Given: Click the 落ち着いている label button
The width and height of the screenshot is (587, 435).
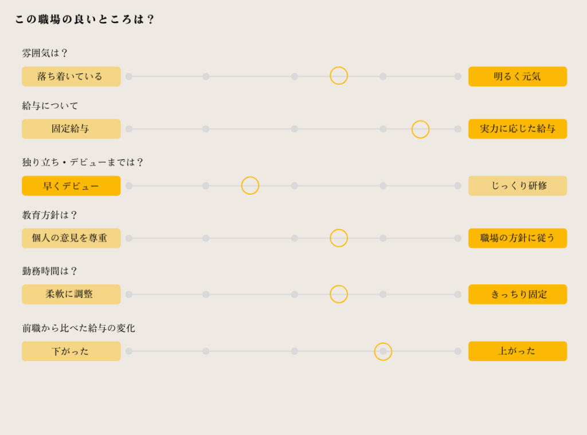Looking at the screenshot, I should pyautogui.click(x=71, y=76).
